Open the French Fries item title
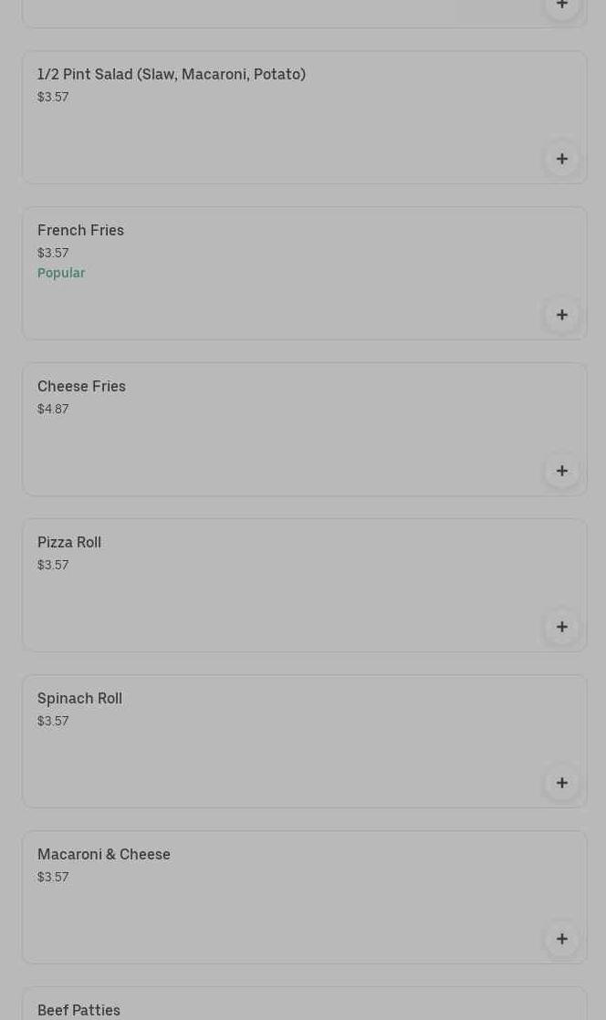 click(80, 231)
